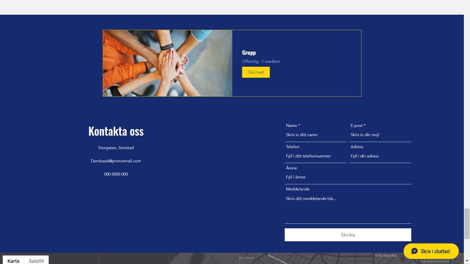Select the Storgatan, Storstad address text

[116, 148]
